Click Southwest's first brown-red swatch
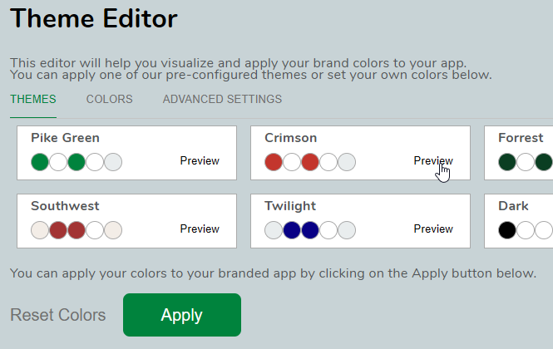This screenshot has height=349, width=553. tap(58, 230)
